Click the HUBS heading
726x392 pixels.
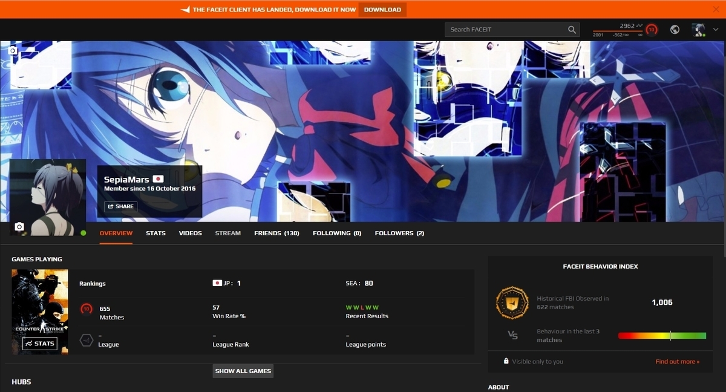(21, 382)
